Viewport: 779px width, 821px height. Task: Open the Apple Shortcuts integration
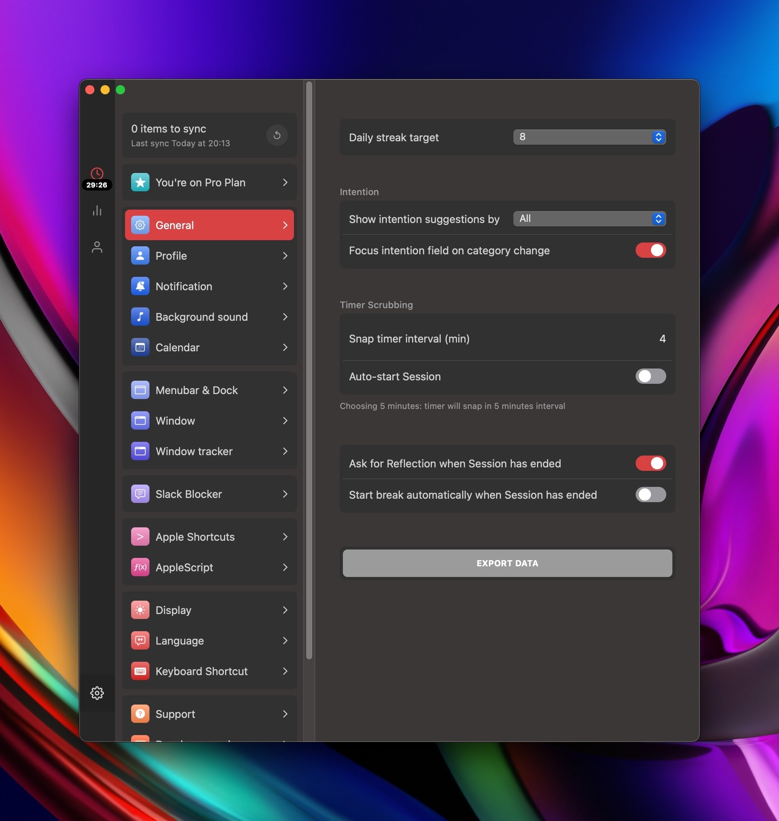pos(209,537)
